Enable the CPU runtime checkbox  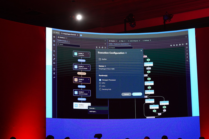click(x=100, y=86)
